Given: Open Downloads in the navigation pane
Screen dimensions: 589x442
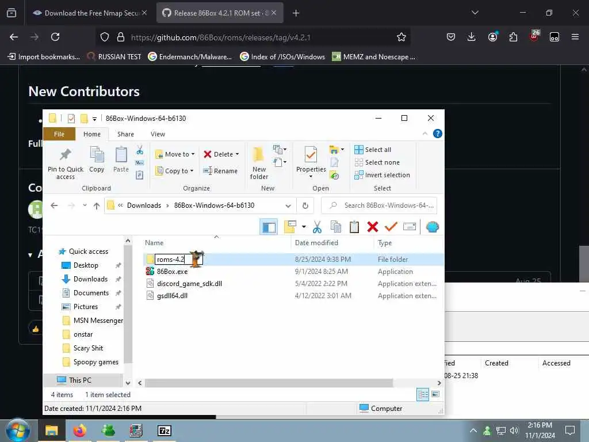Looking at the screenshot, I should [90, 279].
